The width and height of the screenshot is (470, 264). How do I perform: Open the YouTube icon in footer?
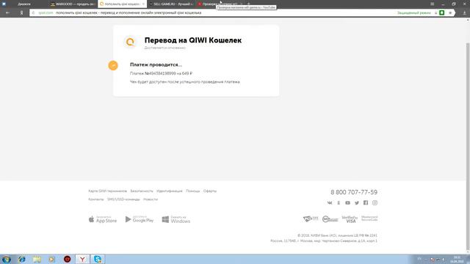click(x=347, y=203)
